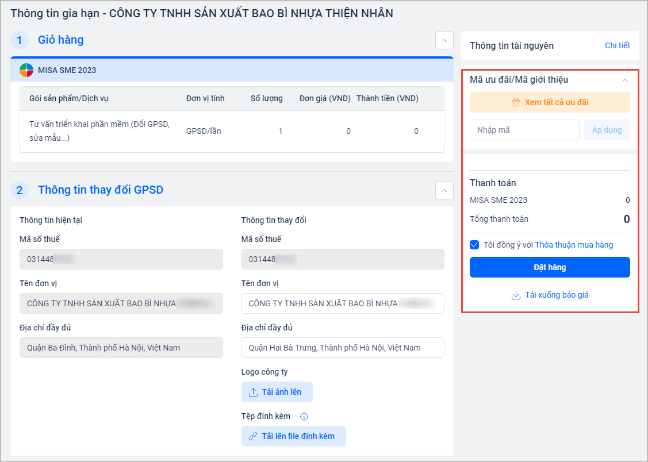Focus the Nhập mã promo code field
This screenshot has width=648, height=462.
524,130
